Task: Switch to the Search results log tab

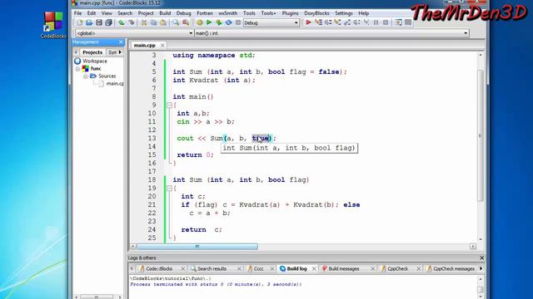Action: (212, 268)
